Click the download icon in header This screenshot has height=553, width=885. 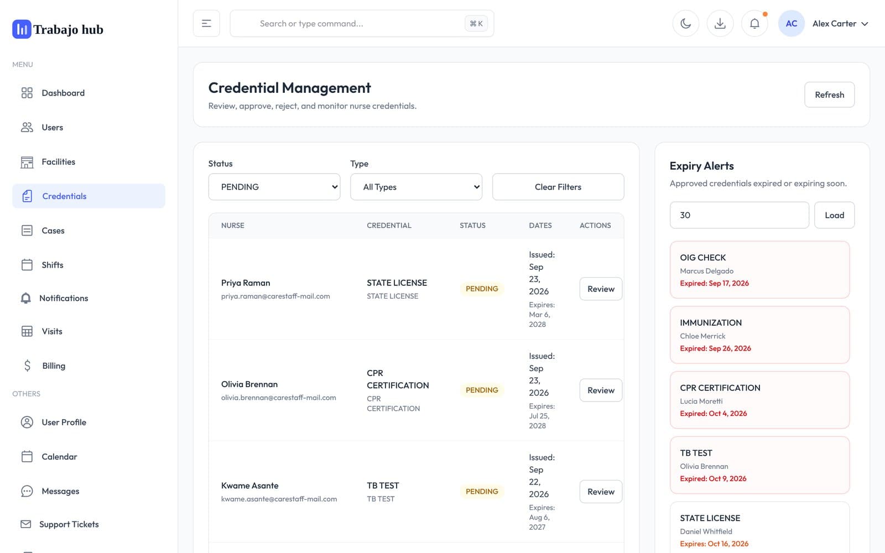click(x=720, y=23)
